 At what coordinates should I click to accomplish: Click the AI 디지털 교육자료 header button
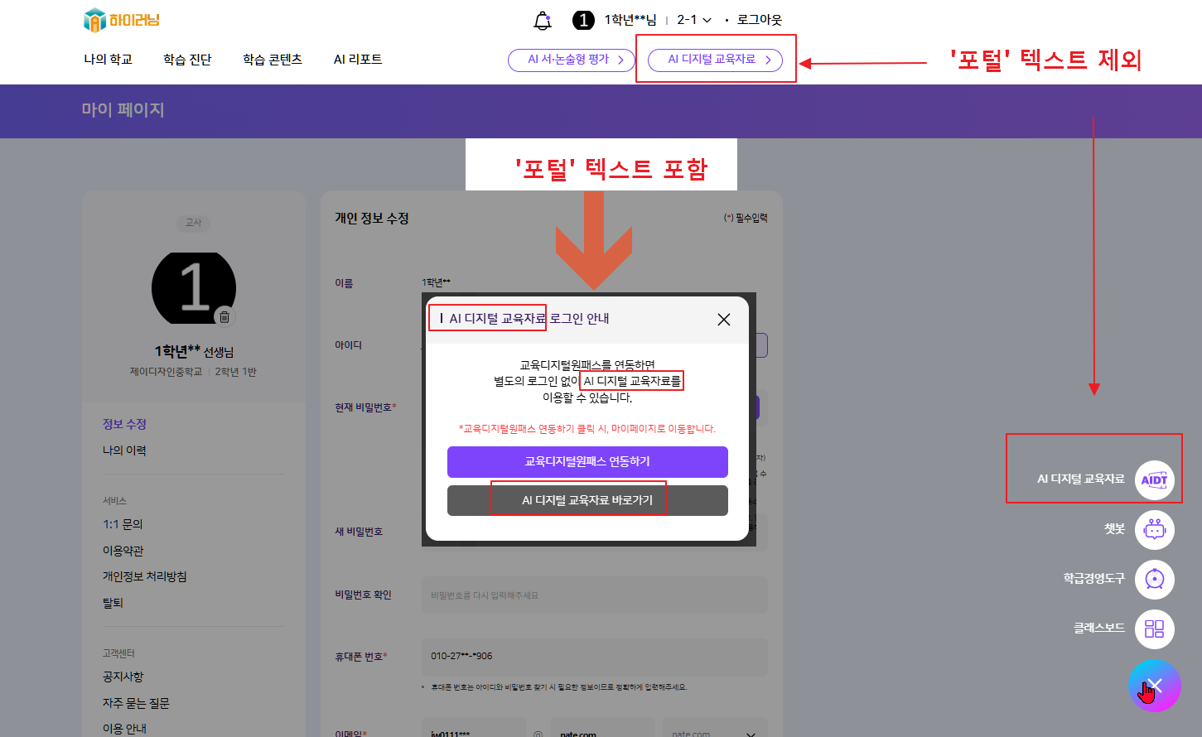(x=715, y=60)
